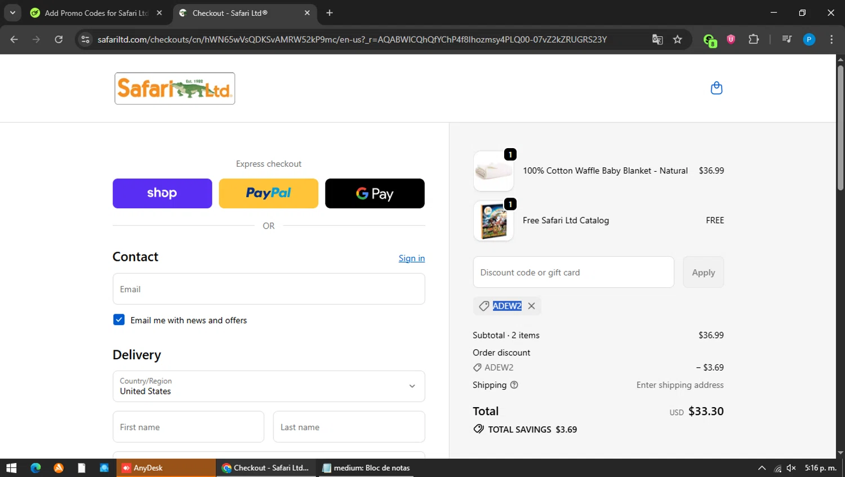Click the browser back arrow
Viewport: 845px width, 477px height.
tap(14, 39)
